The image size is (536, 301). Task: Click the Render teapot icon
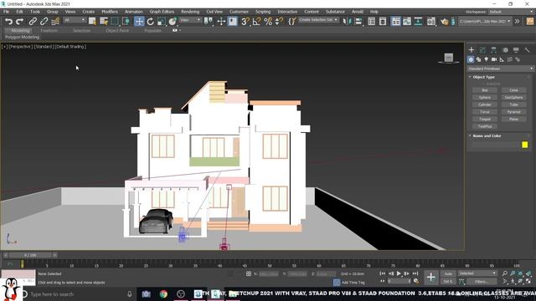pyautogui.click(x=444, y=22)
